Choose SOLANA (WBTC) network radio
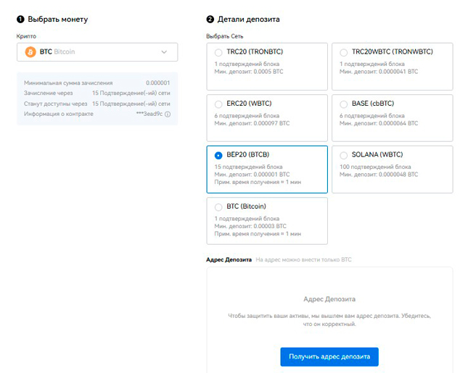Screen dimensions: 468x373 coord(343,155)
